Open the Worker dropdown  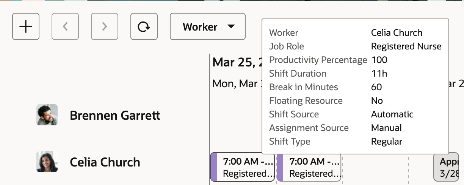click(208, 26)
